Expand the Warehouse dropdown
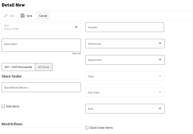The width and height of the screenshot is (193, 134). [125, 44]
